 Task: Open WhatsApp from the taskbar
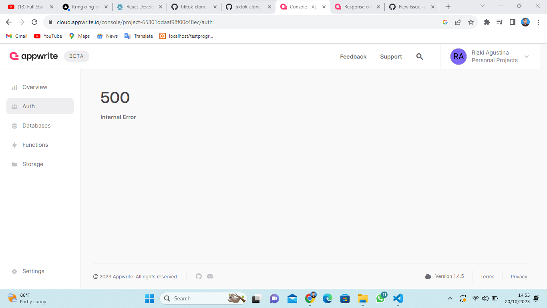tap(380, 298)
